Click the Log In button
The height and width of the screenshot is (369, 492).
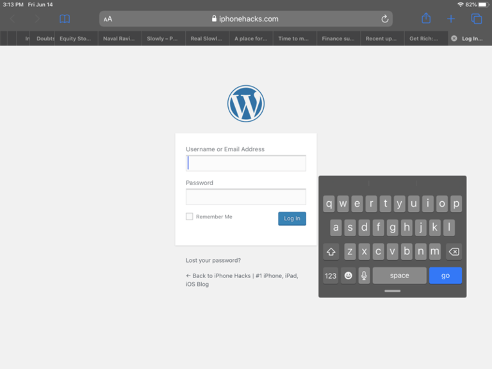click(292, 218)
